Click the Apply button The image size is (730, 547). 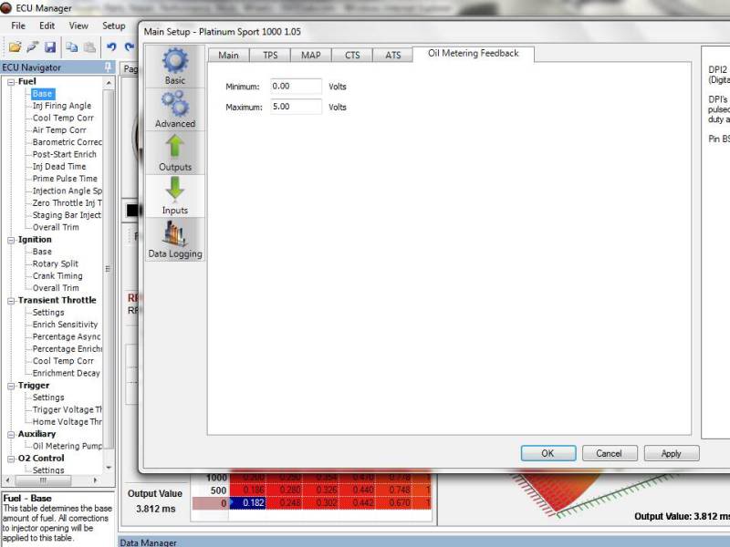click(671, 453)
